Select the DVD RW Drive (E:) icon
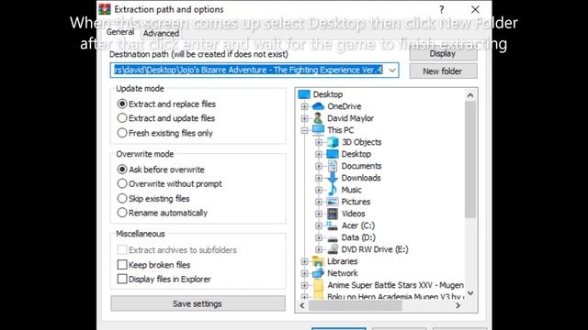The image size is (588, 330). 333,249
